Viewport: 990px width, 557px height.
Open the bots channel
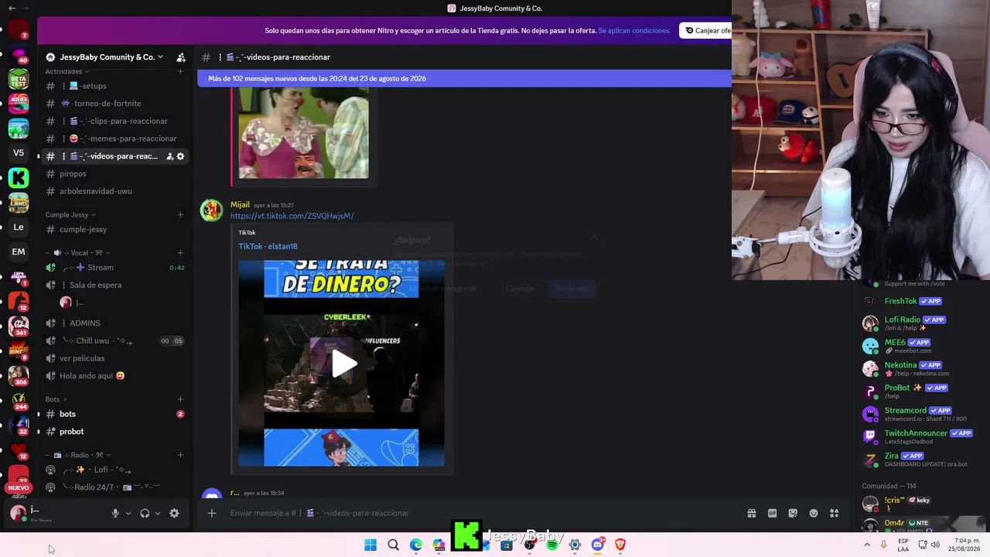[x=114, y=414]
